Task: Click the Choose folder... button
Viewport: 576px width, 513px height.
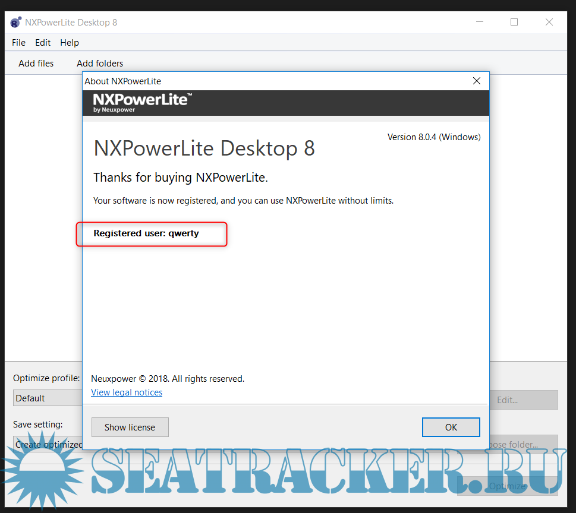Action: (x=523, y=444)
